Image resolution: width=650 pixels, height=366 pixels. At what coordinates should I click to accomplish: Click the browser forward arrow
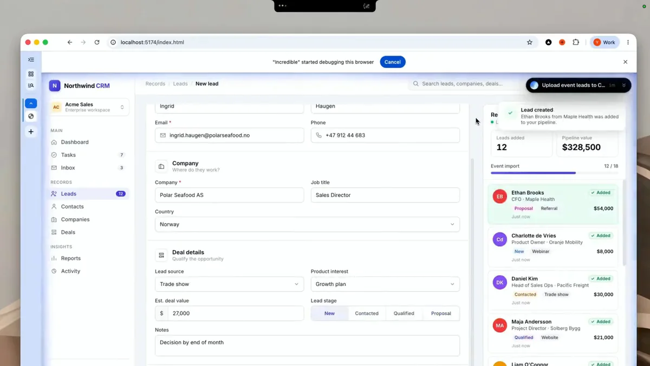tap(83, 42)
